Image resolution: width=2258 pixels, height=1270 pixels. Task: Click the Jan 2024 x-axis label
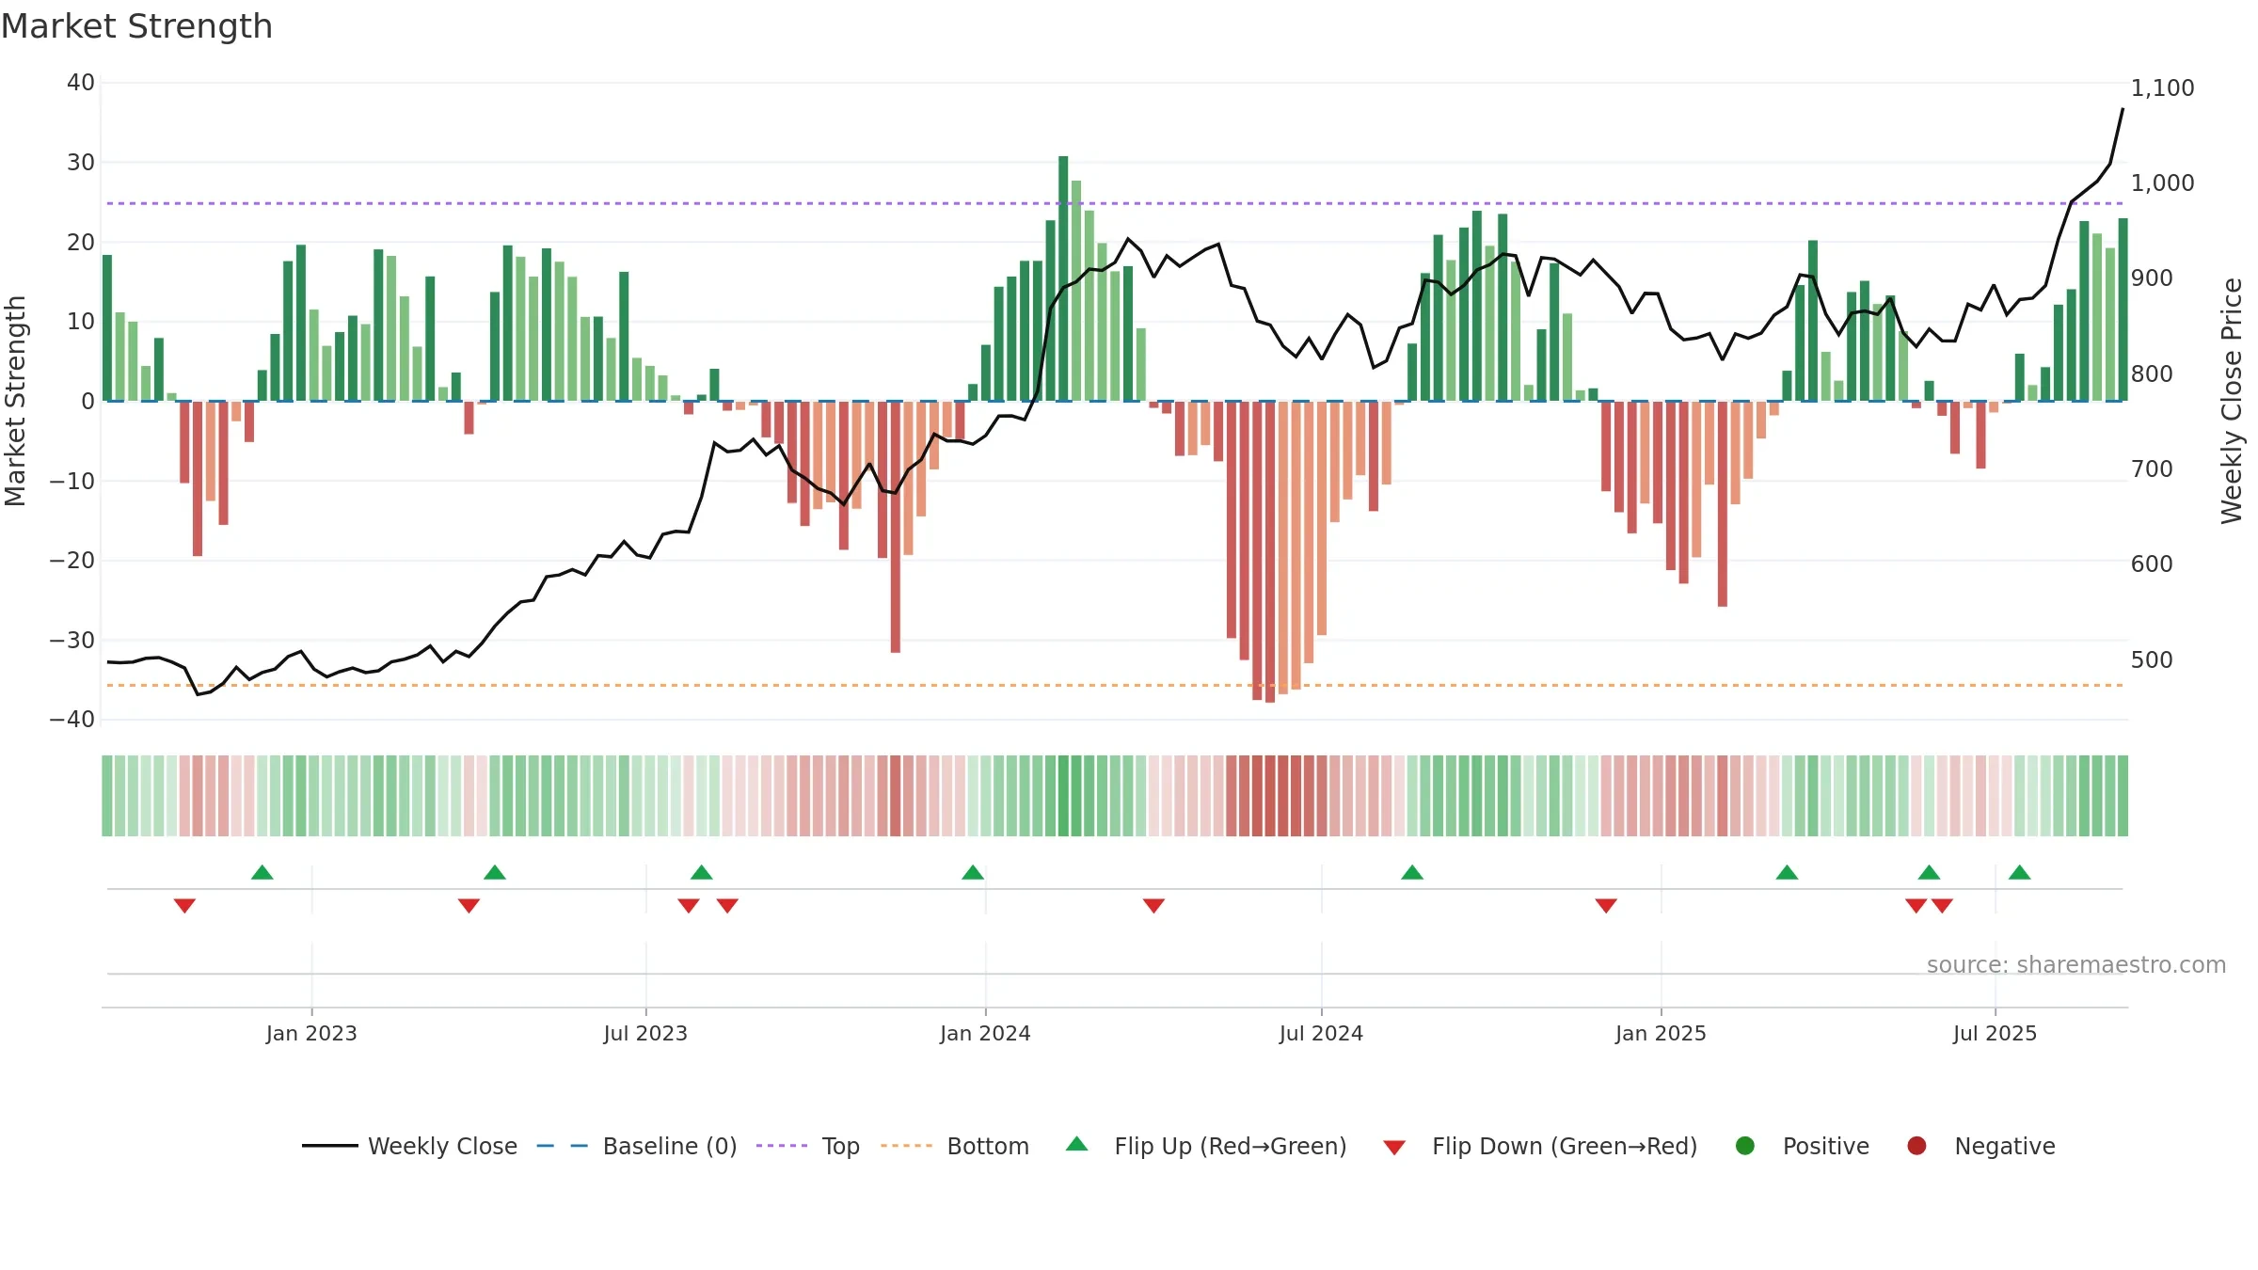(x=985, y=1034)
